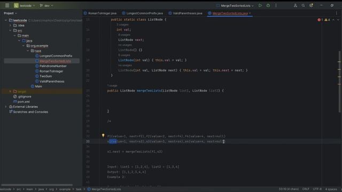Go to next highlighted problem arrow
The image size is (342, 192).
tap(338, 20)
